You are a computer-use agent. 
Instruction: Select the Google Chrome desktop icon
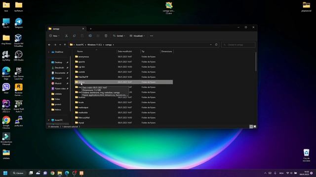click(6, 122)
